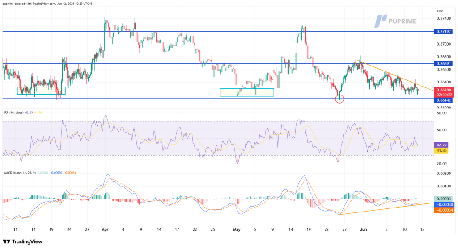Click the 13 date on time axis
458x249 pixels.
[x=422, y=229]
